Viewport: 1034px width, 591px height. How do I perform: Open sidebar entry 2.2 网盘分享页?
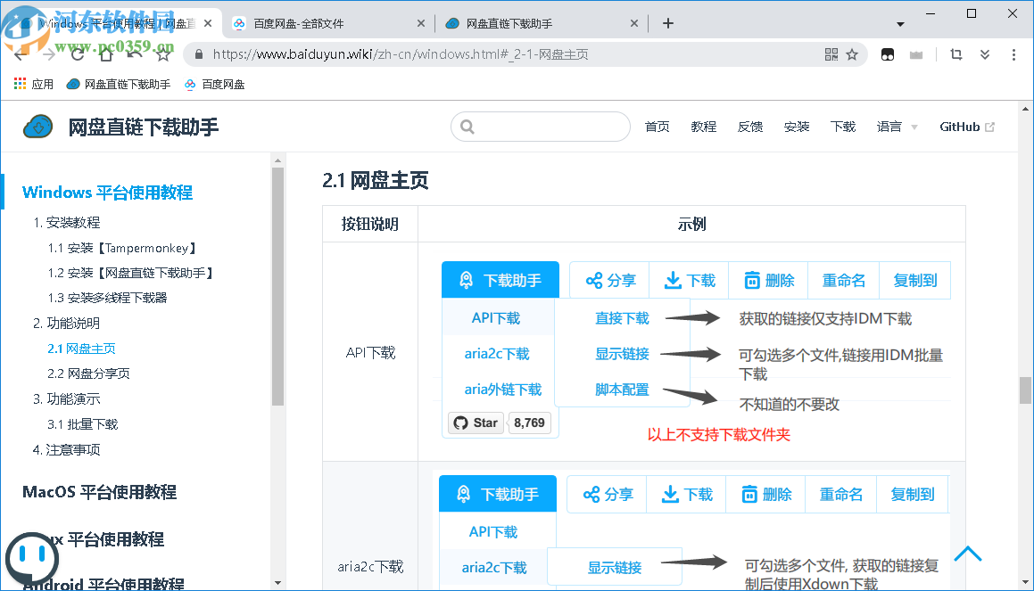(89, 373)
